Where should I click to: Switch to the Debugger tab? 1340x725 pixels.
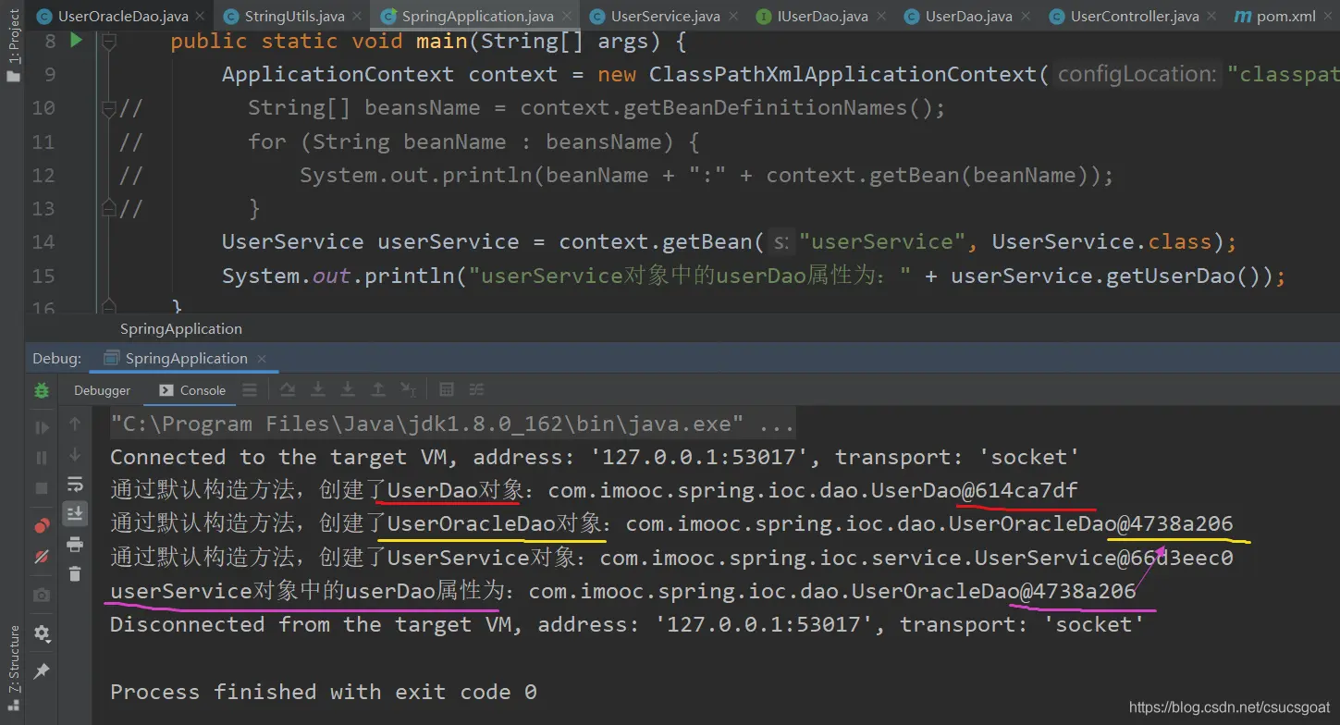click(x=102, y=390)
